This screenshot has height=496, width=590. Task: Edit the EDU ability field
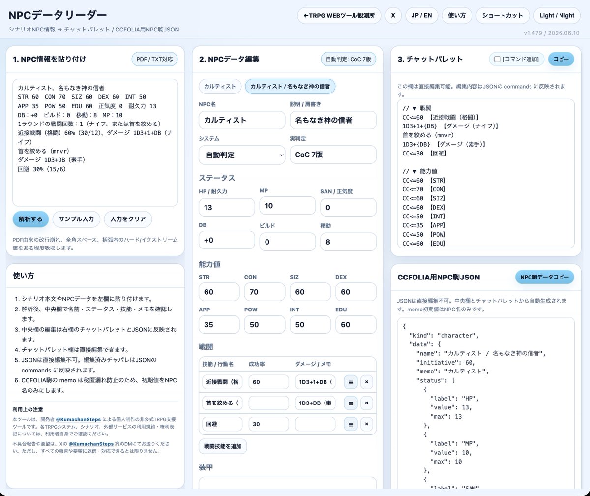click(356, 325)
